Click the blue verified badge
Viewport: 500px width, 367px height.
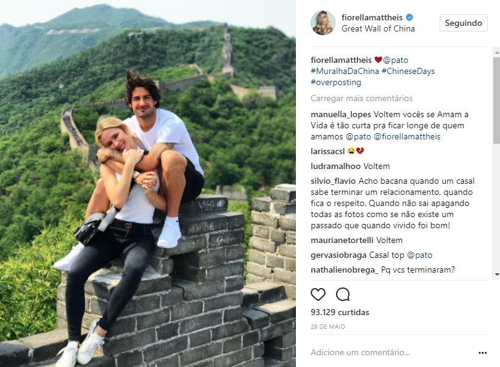tap(409, 17)
